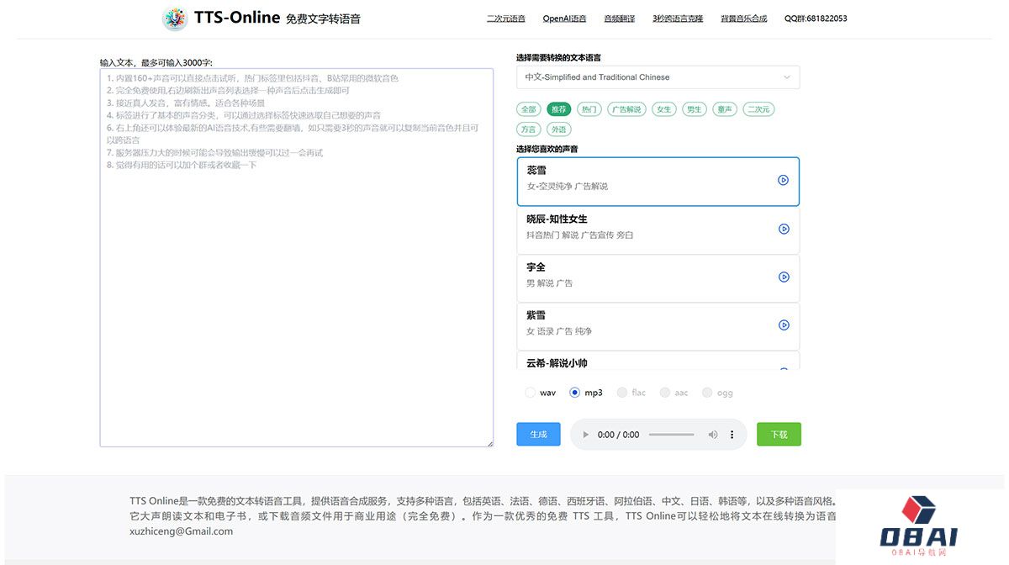Play preview of 蕊雪 voice
The image size is (1009, 565).
click(x=783, y=180)
